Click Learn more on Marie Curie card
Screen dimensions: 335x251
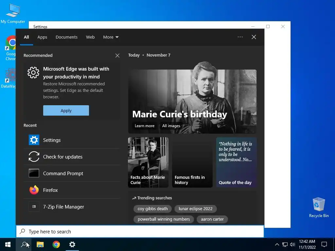pos(144,126)
